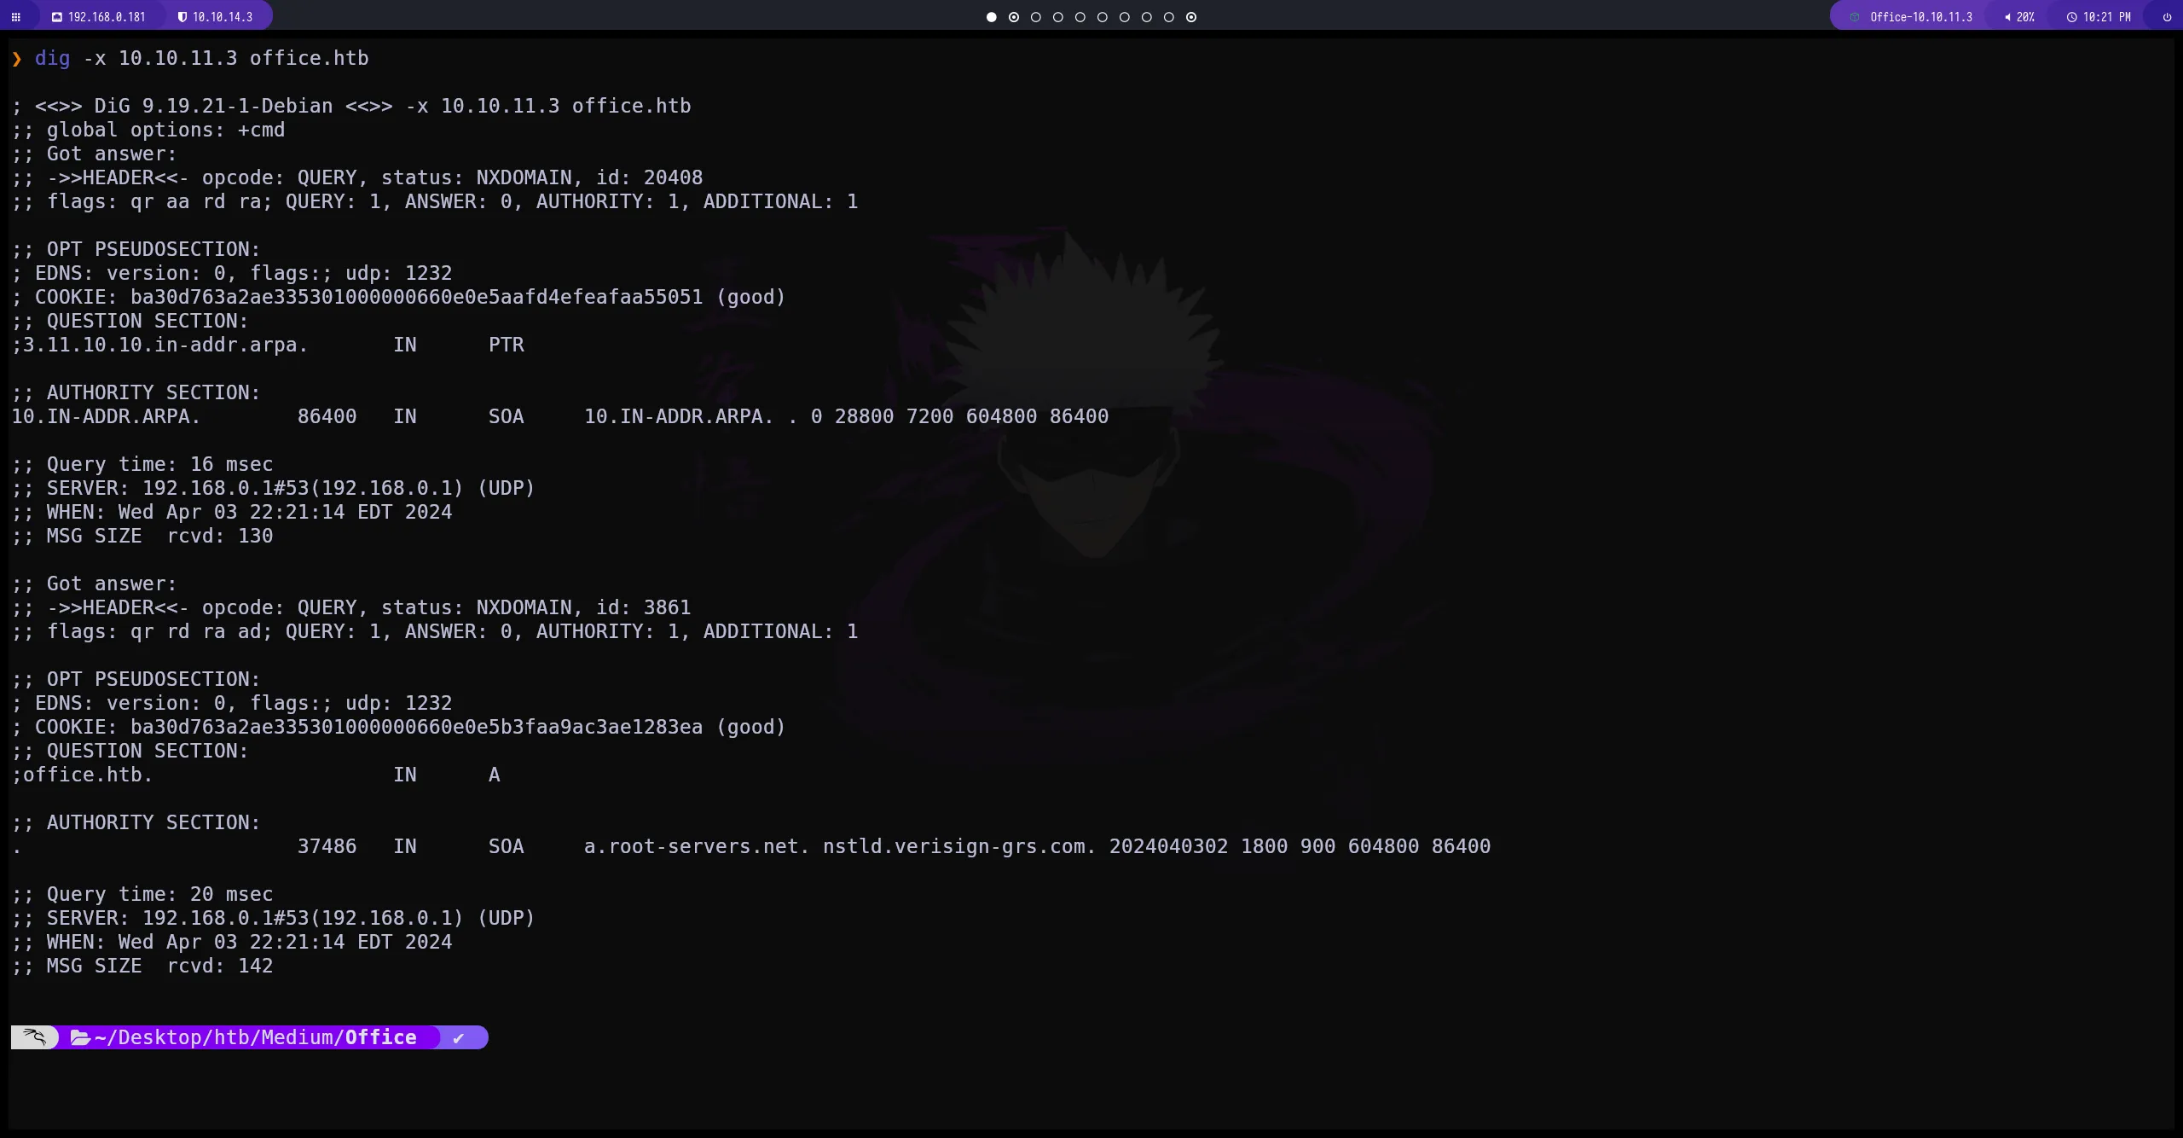Viewport: 2183px width, 1138px height.
Task: Click the target cube icon beside Office-10.10.11.3
Action: click(x=1854, y=17)
